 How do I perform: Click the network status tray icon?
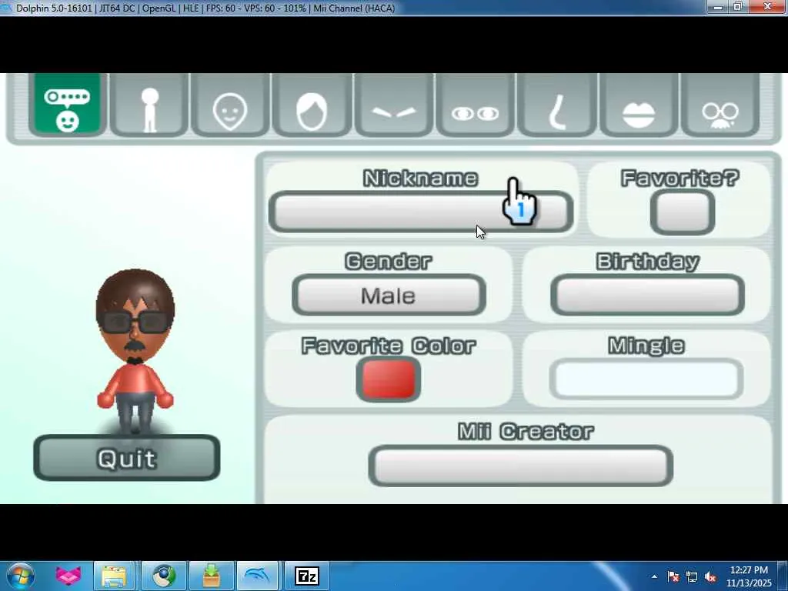(692, 576)
